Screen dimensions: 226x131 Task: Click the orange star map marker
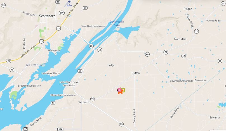(120, 92)
